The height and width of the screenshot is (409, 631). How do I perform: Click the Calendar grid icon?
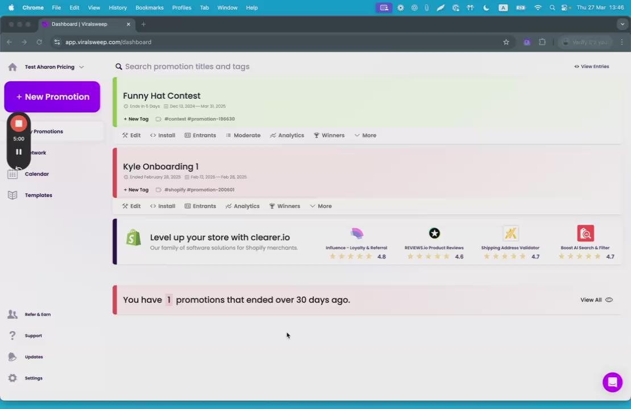point(13,174)
